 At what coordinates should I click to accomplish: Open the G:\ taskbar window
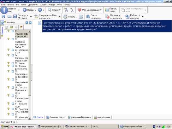(x=105, y=126)
